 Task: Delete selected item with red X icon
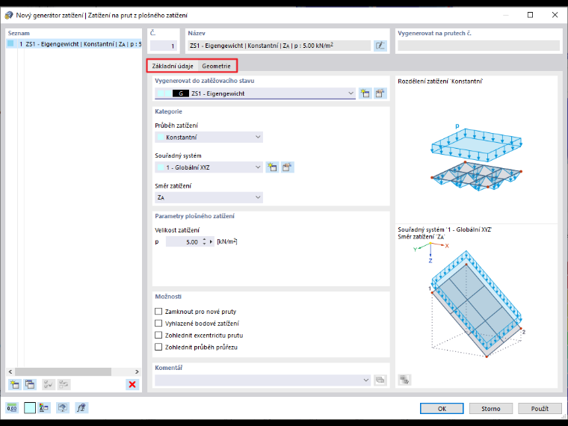click(132, 384)
